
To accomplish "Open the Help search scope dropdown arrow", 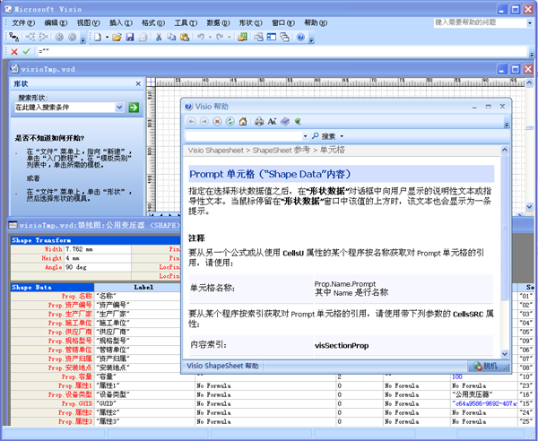I will (342, 136).
